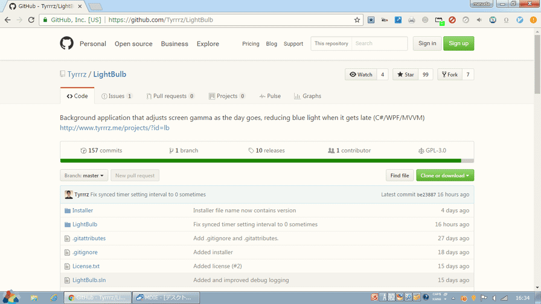Open the GPL-3.0 license link
The width and height of the screenshot is (541, 304).
tap(432, 151)
